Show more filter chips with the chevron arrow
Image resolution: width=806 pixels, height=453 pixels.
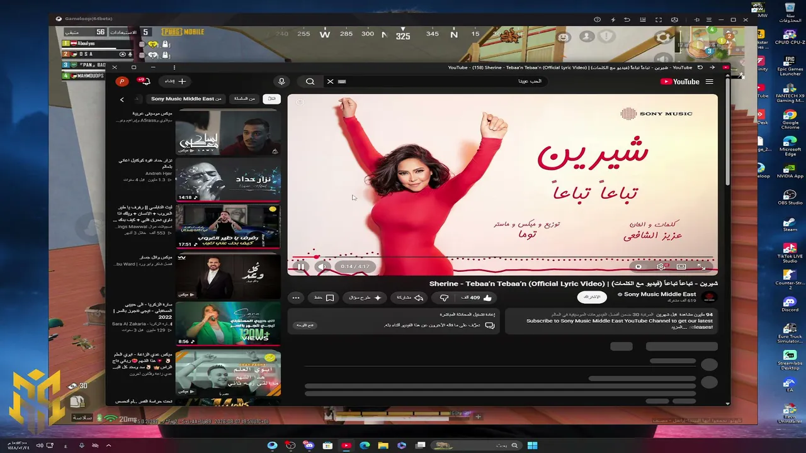pos(122,99)
